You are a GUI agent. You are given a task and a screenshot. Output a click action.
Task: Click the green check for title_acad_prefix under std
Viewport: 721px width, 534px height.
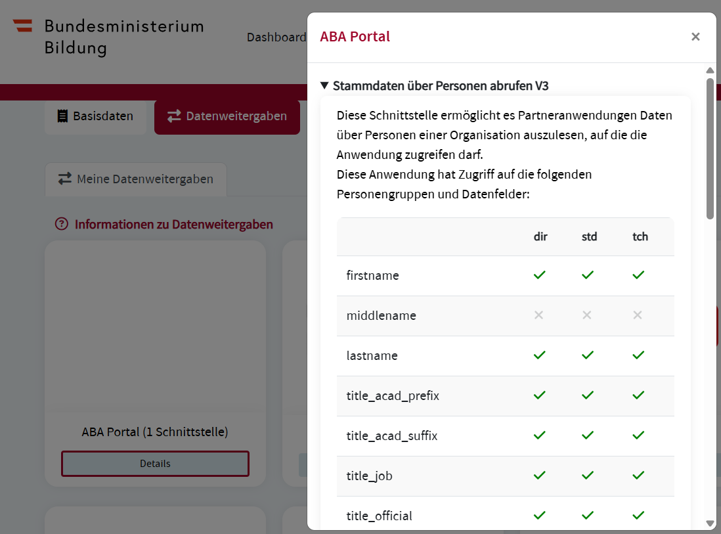[588, 395]
